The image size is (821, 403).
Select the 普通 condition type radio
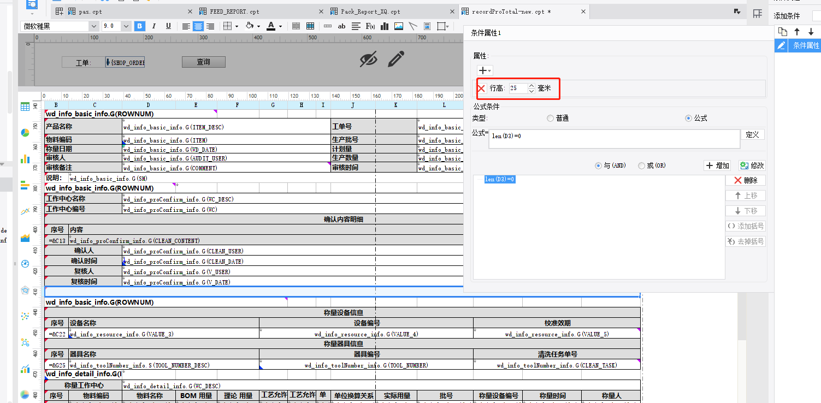coord(550,118)
